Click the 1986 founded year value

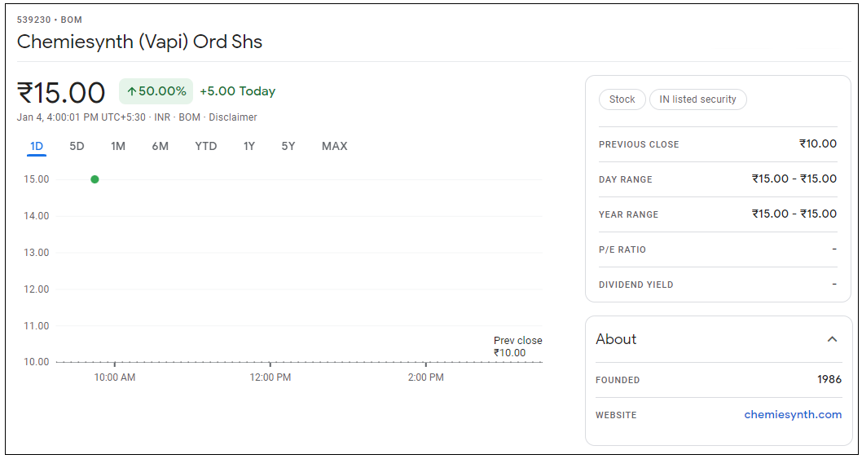tap(829, 379)
